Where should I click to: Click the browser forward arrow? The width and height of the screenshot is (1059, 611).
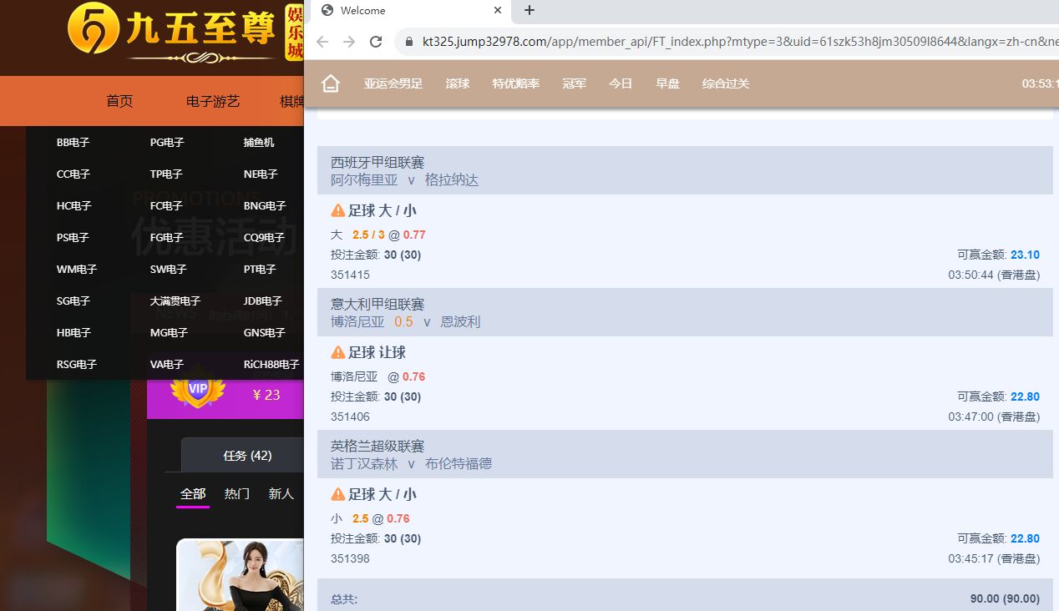coord(349,42)
